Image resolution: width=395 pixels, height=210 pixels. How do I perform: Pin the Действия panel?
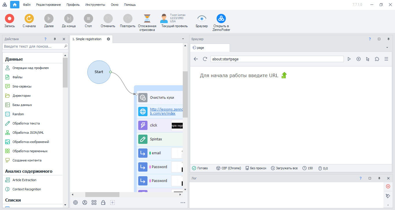tap(55, 39)
